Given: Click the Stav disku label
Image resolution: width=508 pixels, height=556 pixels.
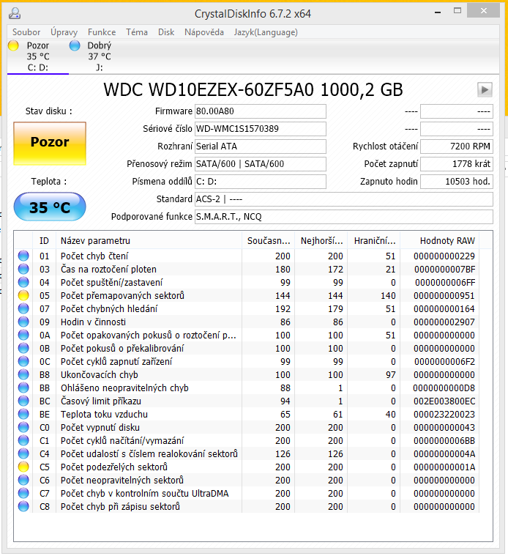Looking at the screenshot, I should point(49,111).
